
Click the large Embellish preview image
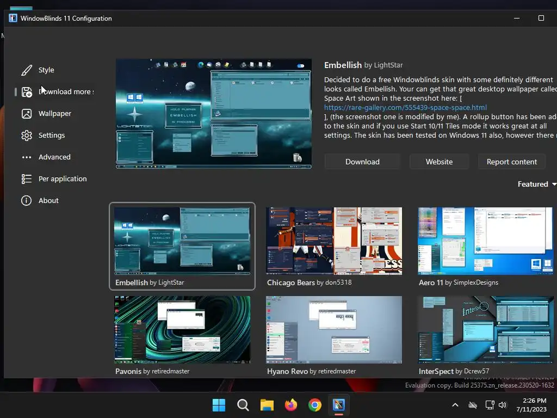tap(213, 113)
